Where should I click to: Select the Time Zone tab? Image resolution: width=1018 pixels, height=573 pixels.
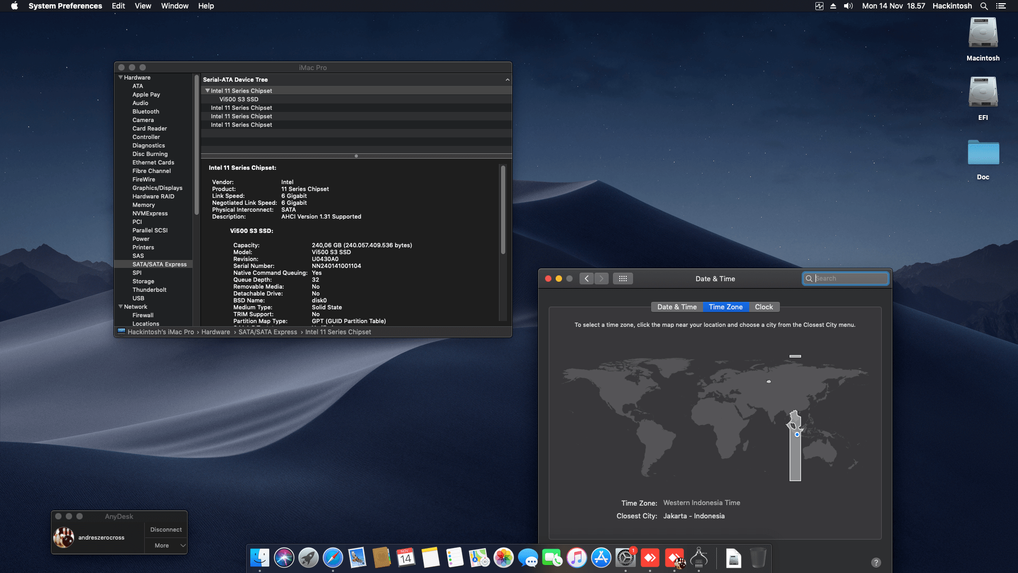(725, 307)
